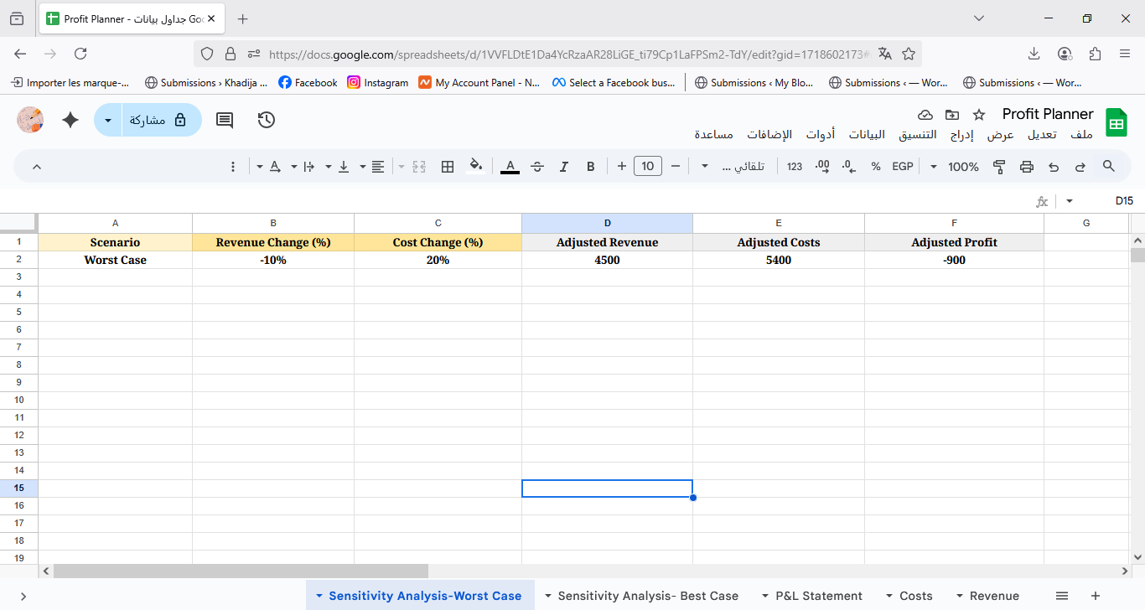
Task: Star the Profit Planner document
Action: click(978, 114)
